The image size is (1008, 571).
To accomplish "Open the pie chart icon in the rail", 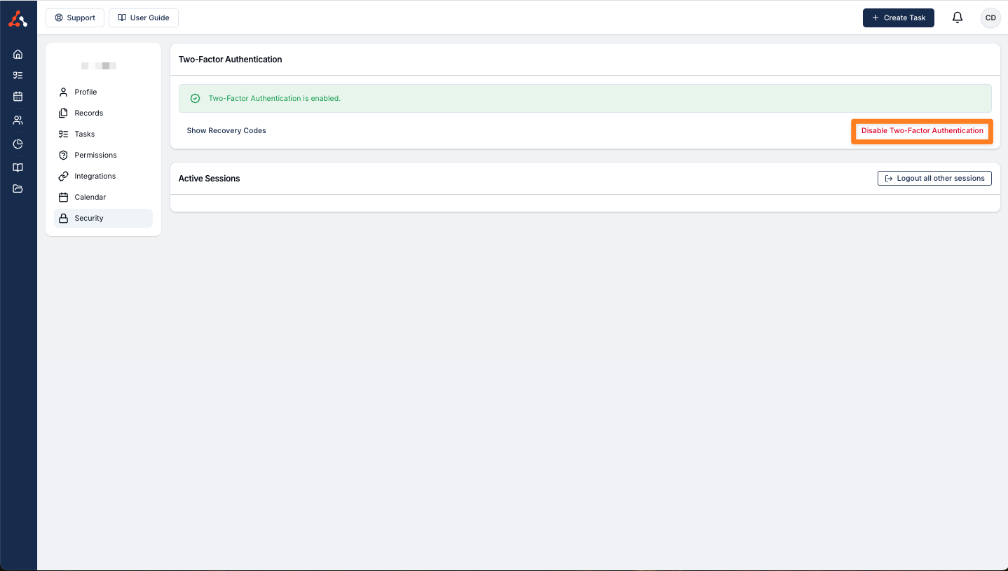I will point(18,144).
